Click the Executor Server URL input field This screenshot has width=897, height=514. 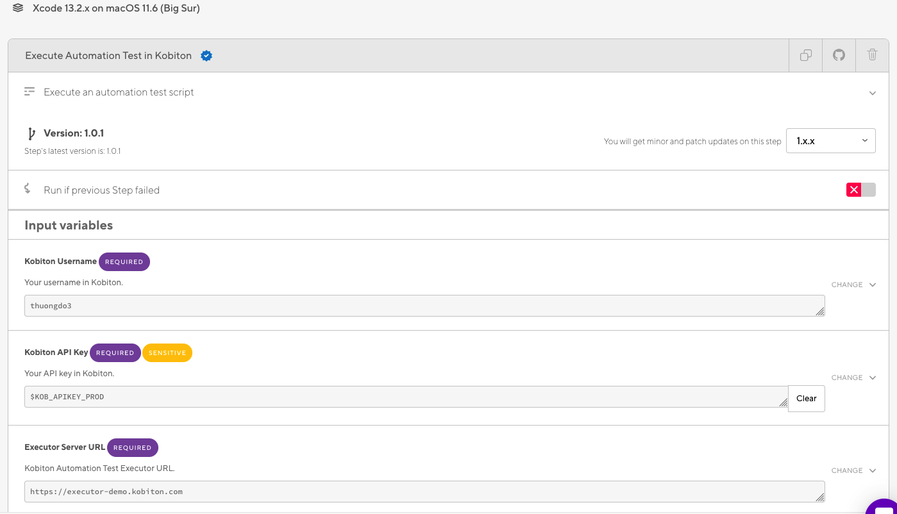[424, 492]
